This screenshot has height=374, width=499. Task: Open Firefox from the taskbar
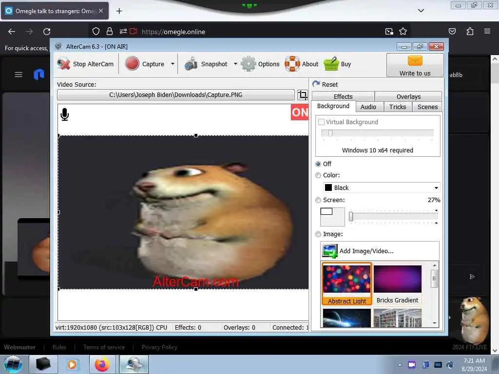102,364
